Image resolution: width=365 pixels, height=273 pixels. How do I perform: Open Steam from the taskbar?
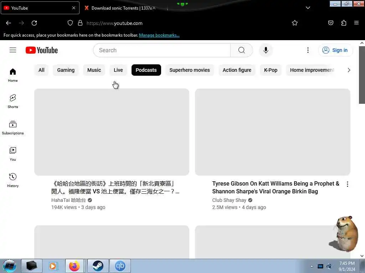[x=98, y=266]
